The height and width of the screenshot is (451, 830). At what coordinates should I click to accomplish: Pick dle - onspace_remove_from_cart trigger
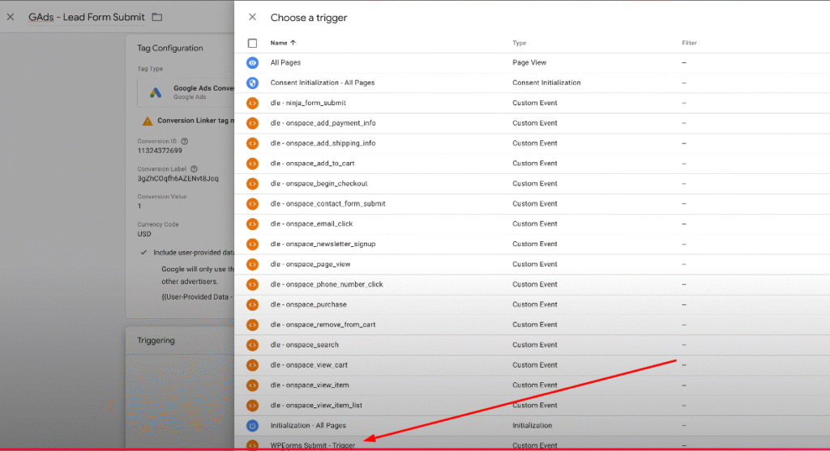click(x=323, y=325)
